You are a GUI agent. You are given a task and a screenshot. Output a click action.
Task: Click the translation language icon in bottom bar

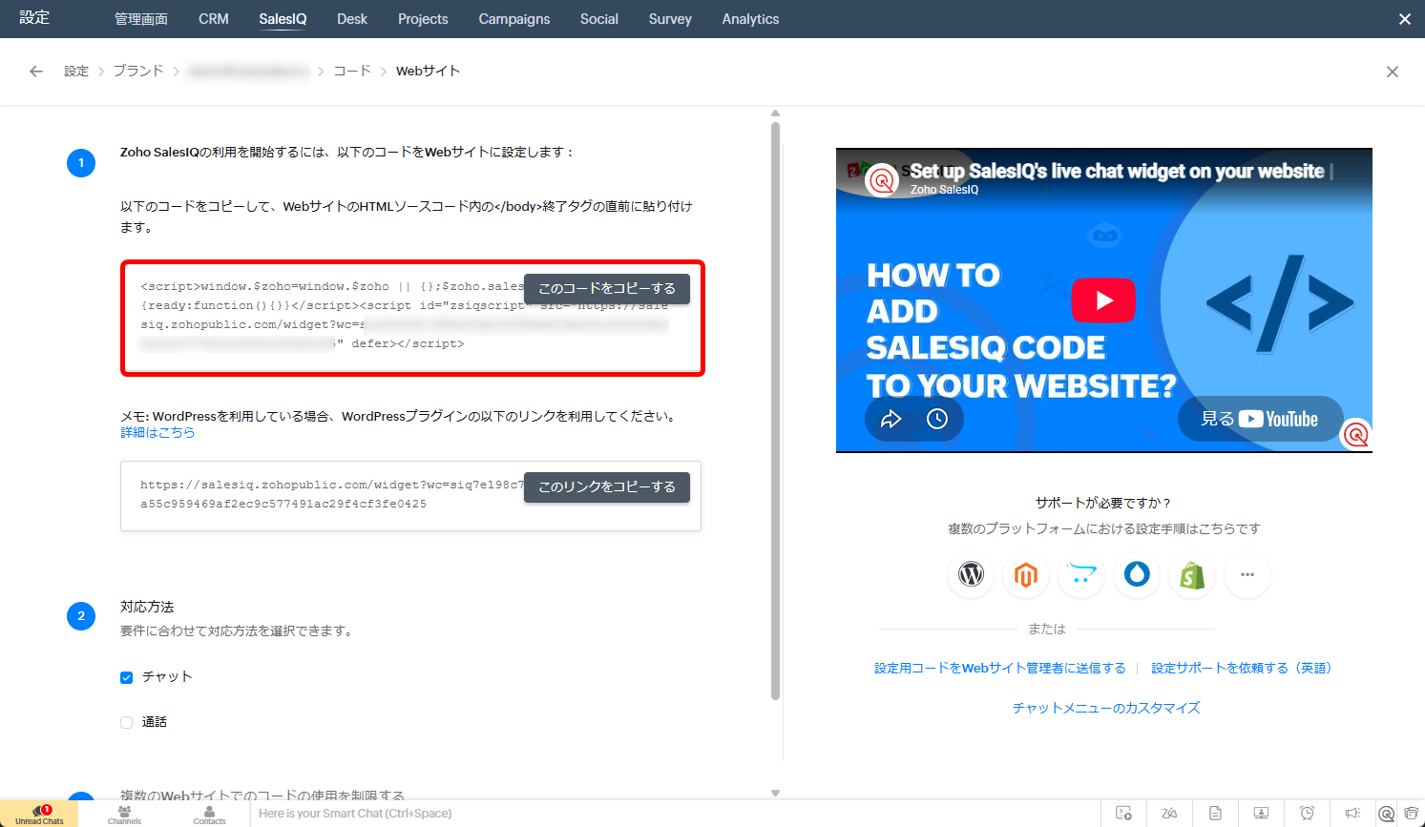(x=1169, y=814)
